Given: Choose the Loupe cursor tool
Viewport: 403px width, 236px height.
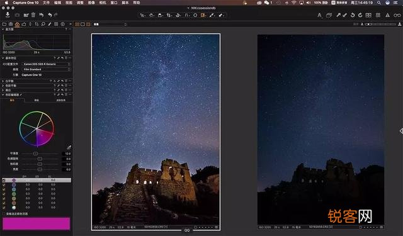Looking at the screenshot, I should coord(160,15).
